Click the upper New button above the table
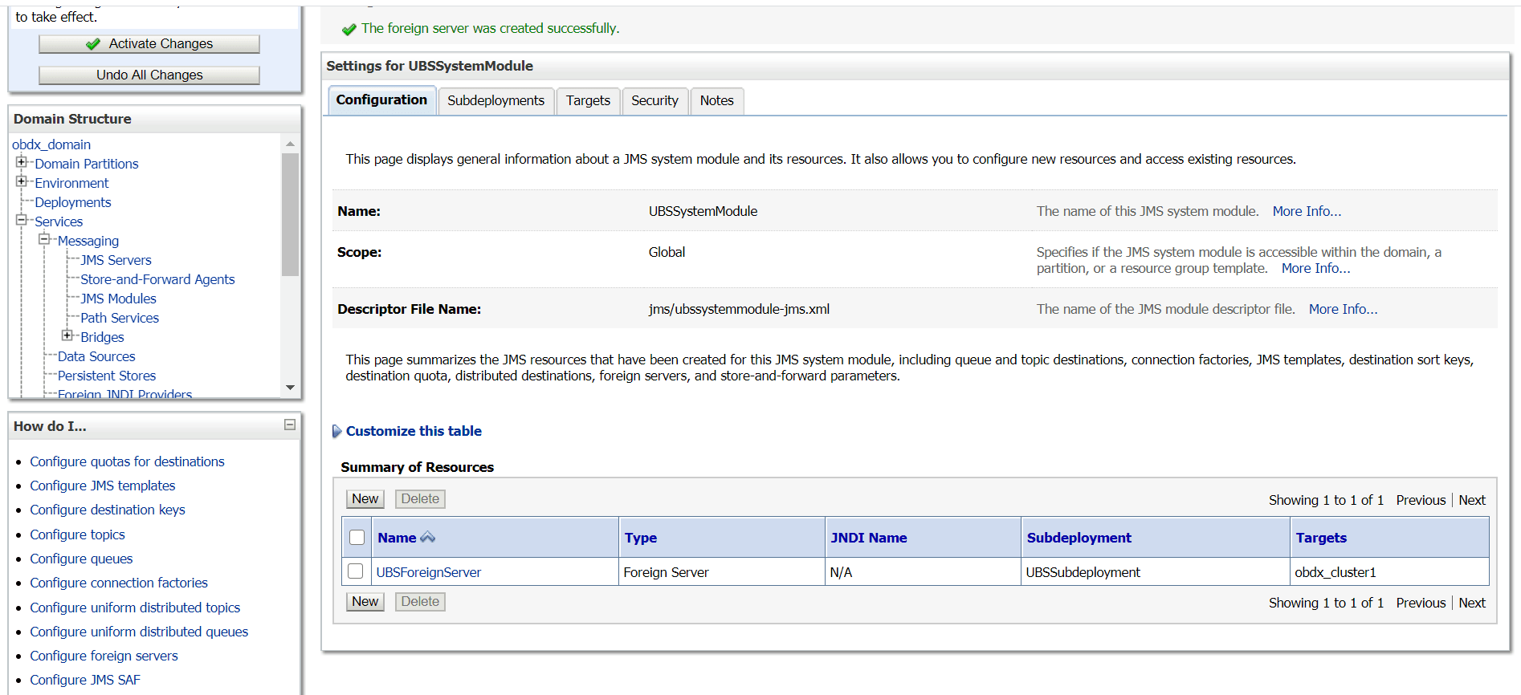 point(365,499)
